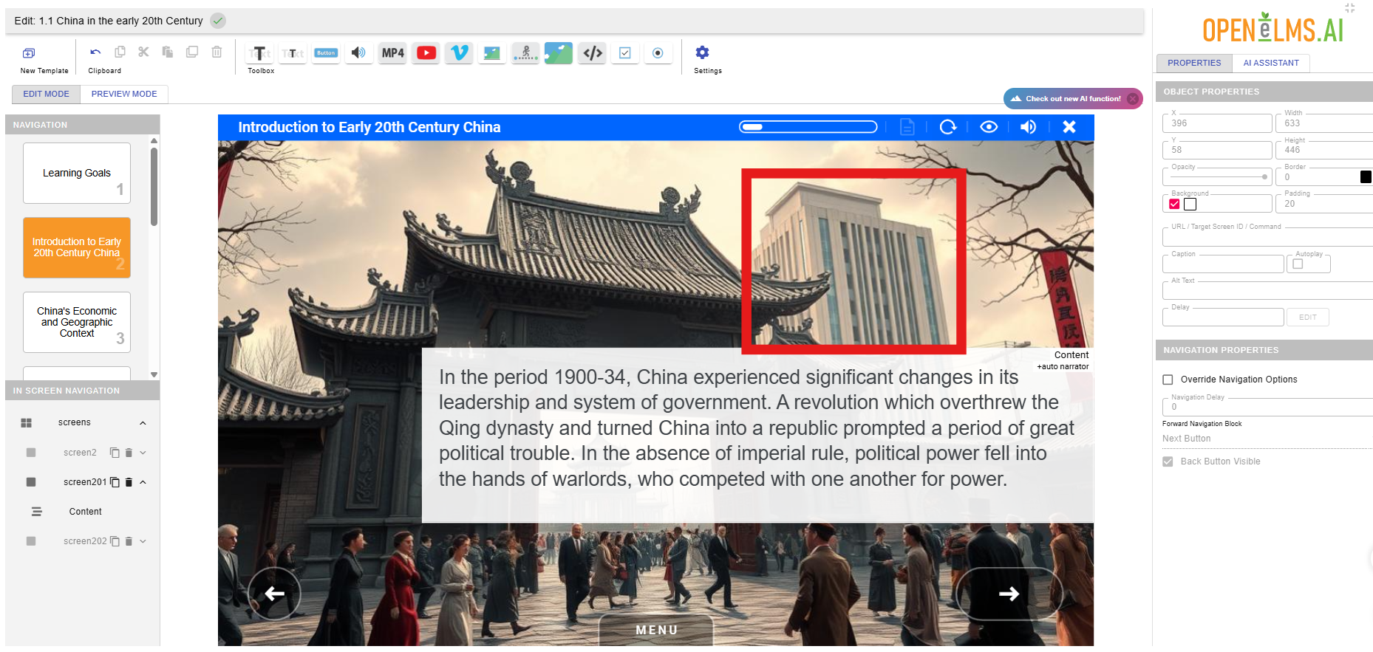Insert a Vimeo video element
The width and height of the screenshot is (1373, 652).
coord(459,53)
